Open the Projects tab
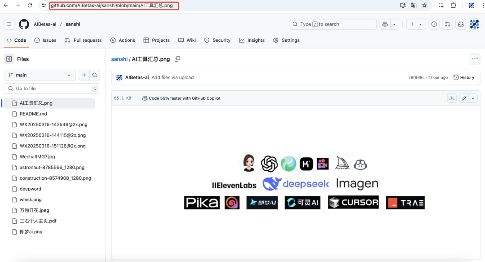The image size is (485, 262). pyautogui.click(x=157, y=40)
